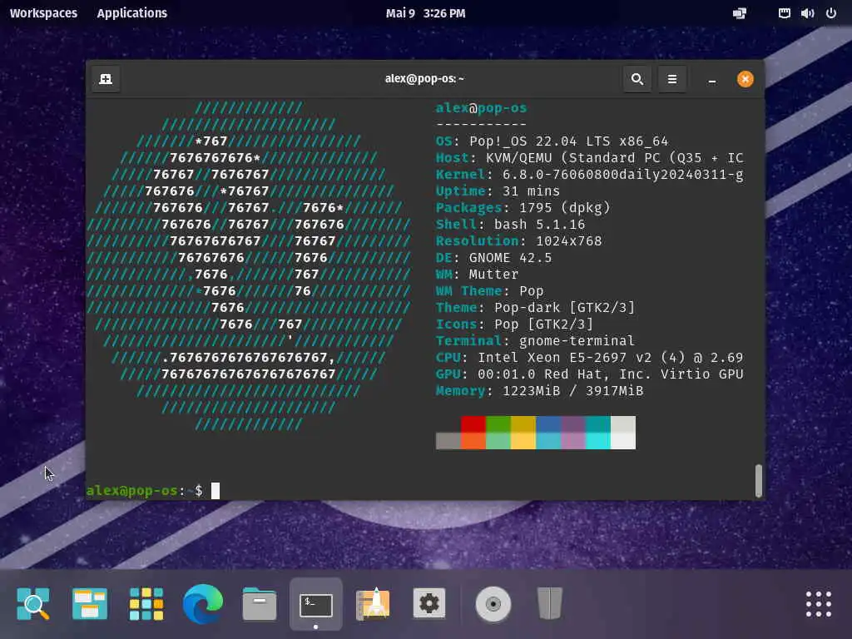Click the 'Theme: Pop-dark [GTK2/3]' line

tap(535, 308)
